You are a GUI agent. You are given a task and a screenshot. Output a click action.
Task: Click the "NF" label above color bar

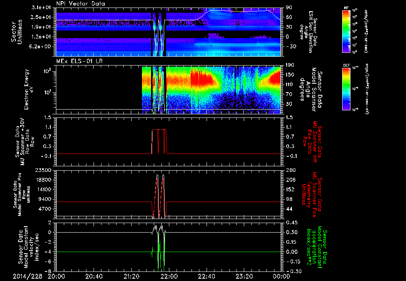tap(346, 8)
